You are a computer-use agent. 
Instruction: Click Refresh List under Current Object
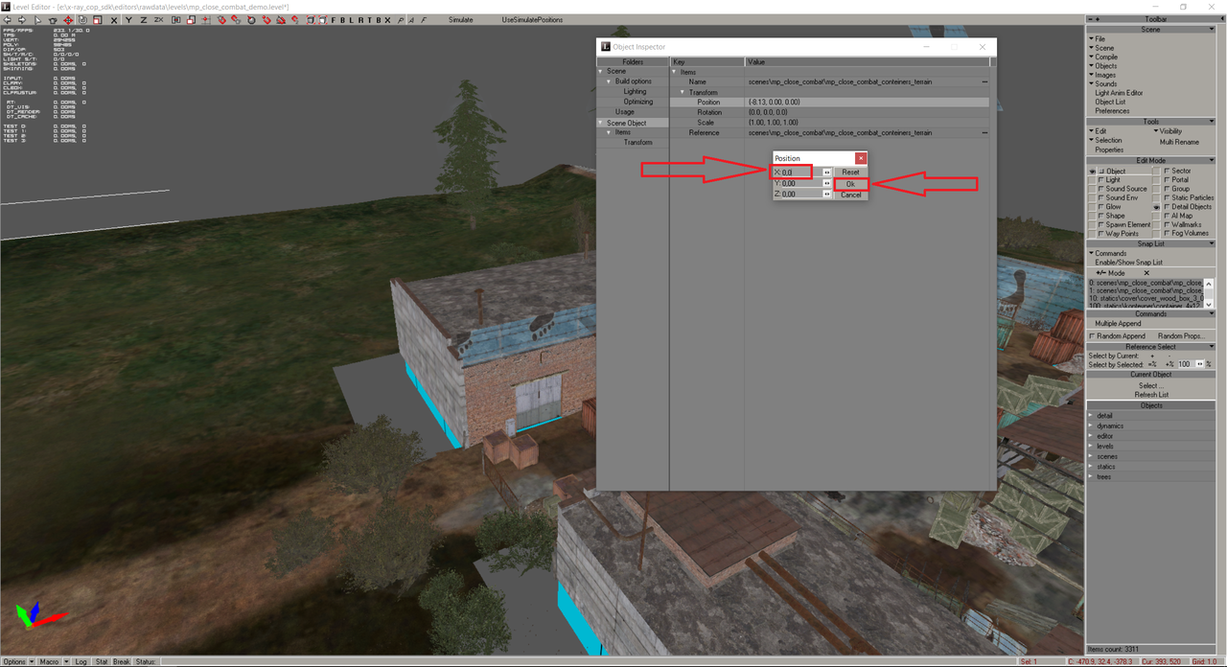(1151, 395)
